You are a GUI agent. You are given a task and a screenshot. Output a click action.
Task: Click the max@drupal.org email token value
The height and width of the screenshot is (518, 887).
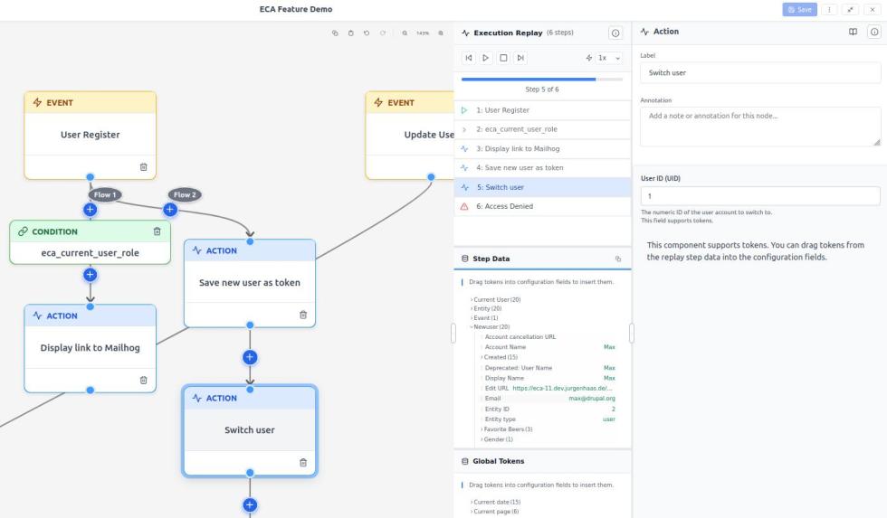coord(592,399)
